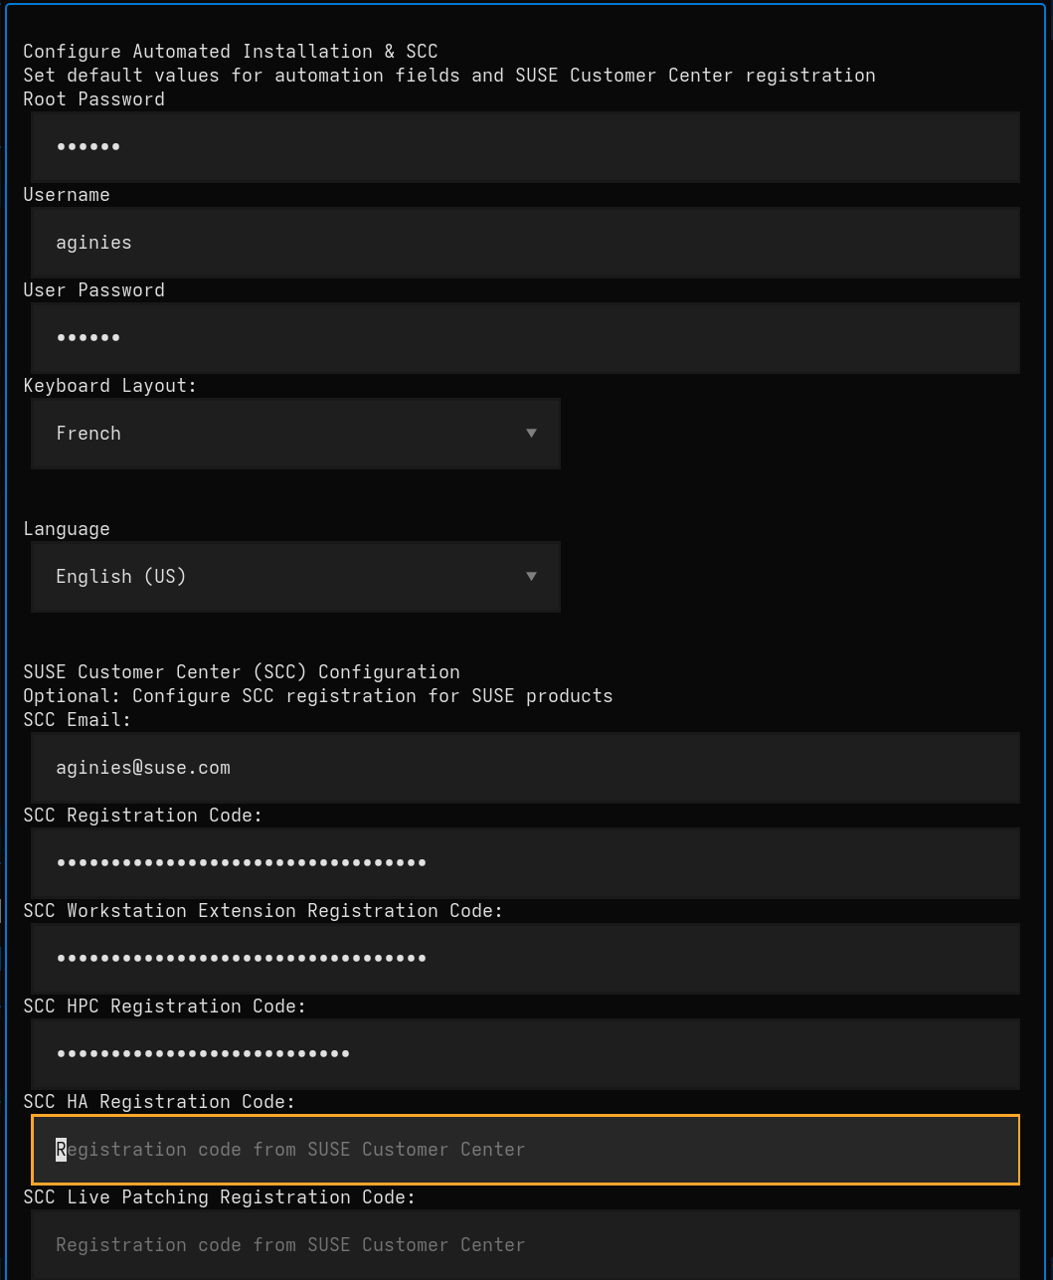The width and height of the screenshot is (1053, 1280).
Task: Click the Configure Automated Installation & SCC heading
Action: (231, 51)
